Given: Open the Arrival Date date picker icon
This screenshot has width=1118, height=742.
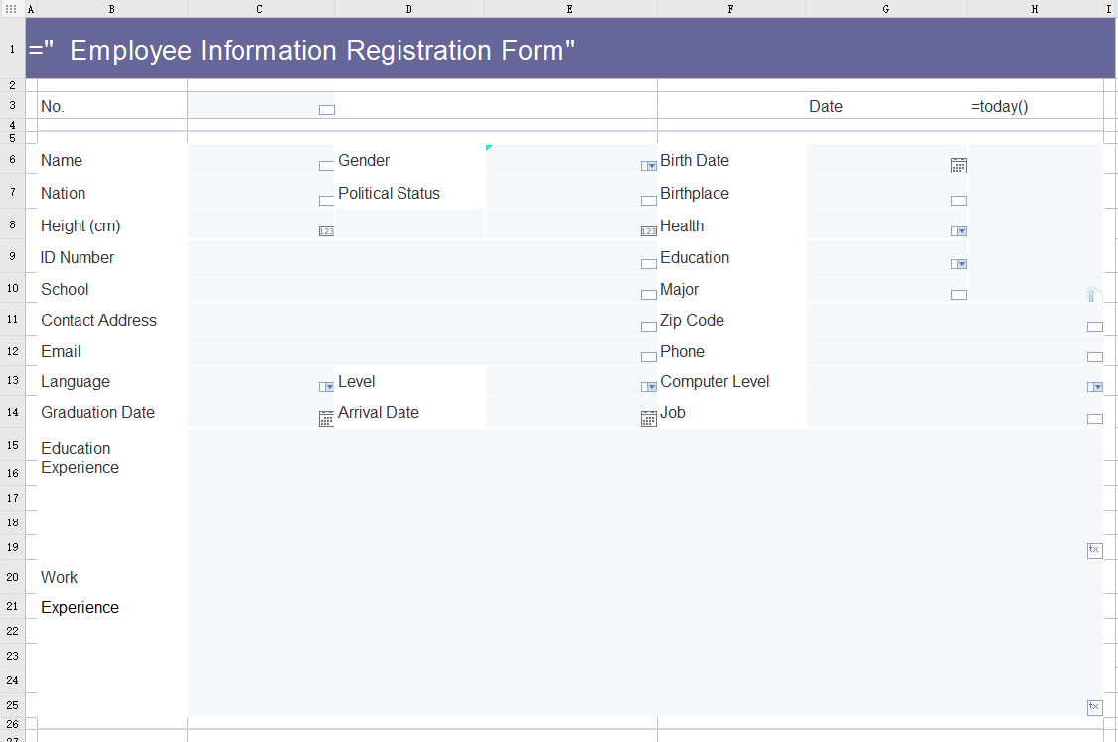Looking at the screenshot, I should coord(649,418).
